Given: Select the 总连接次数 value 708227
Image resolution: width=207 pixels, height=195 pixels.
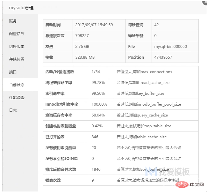Looking at the screenshot, I should pos(82,36).
